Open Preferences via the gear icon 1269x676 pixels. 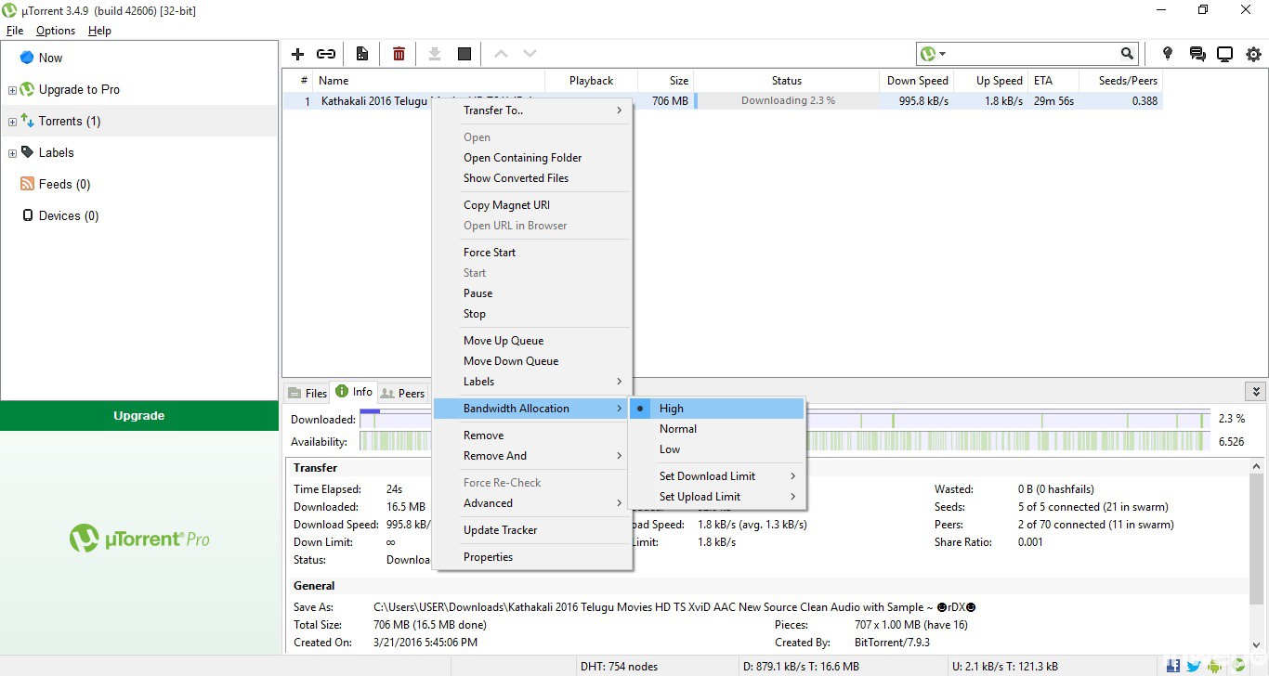click(1253, 54)
